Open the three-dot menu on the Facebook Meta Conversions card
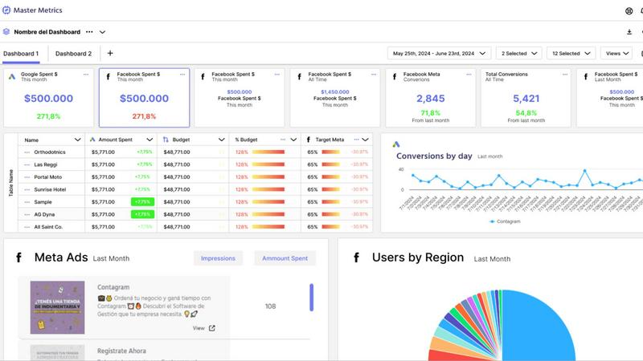The width and height of the screenshot is (643, 361). (469, 75)
